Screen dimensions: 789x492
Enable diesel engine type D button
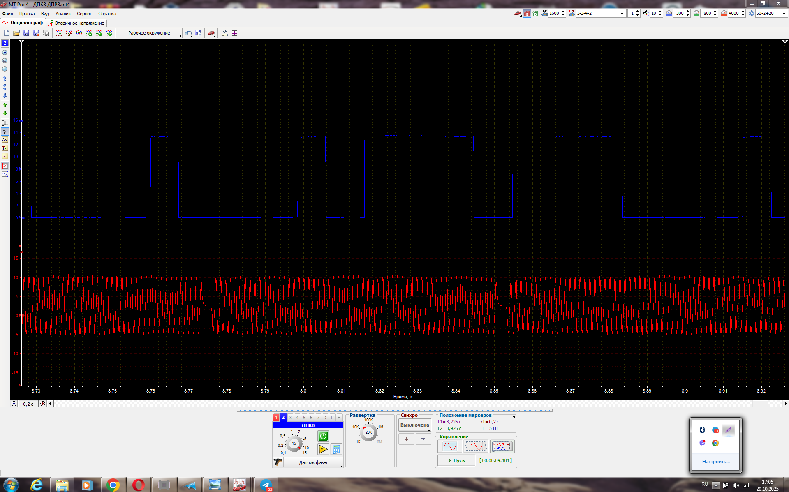tap(535, 14)
